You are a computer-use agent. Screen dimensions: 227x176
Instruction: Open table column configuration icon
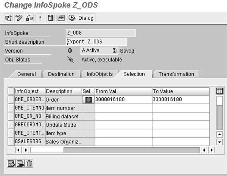click(x=219, y=91)
